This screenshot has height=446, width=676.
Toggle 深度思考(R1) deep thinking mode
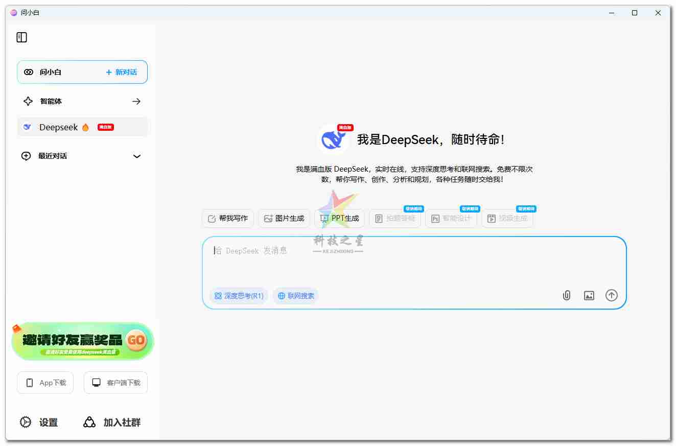[239, 295]
